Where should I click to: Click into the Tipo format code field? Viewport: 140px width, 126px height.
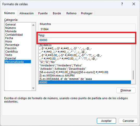coord(87,40)
